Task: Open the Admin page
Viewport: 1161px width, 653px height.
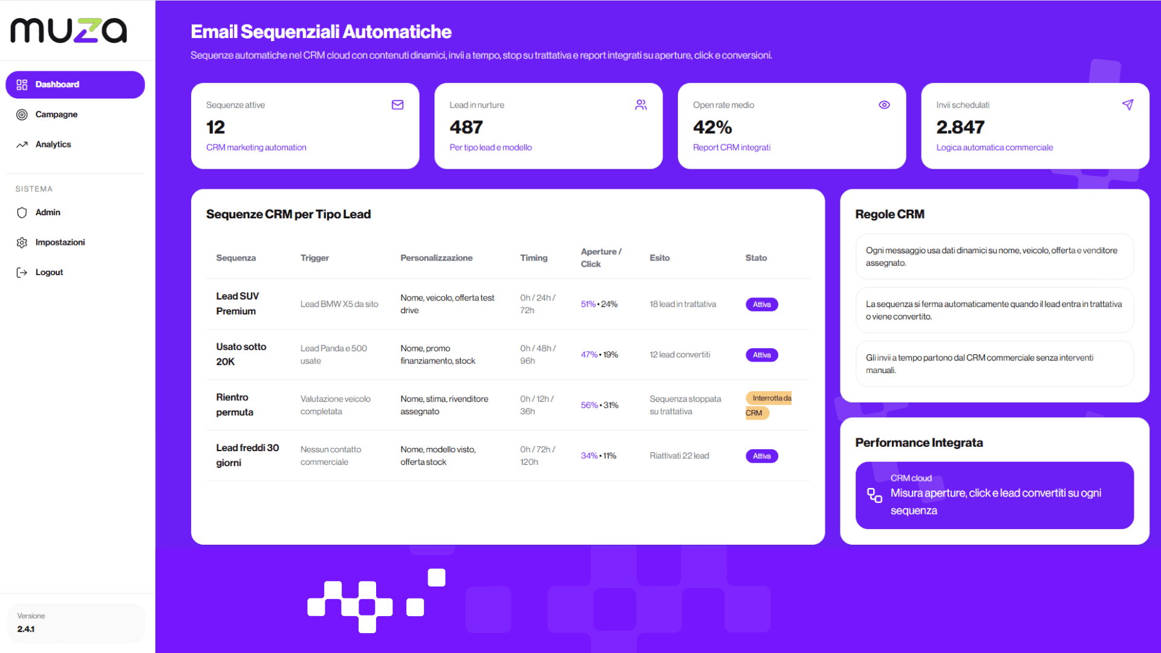Action: [75, 213]
